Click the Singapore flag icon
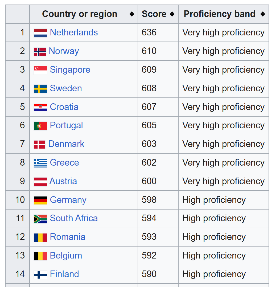280x287 pixels. click(x=40, y=70)
